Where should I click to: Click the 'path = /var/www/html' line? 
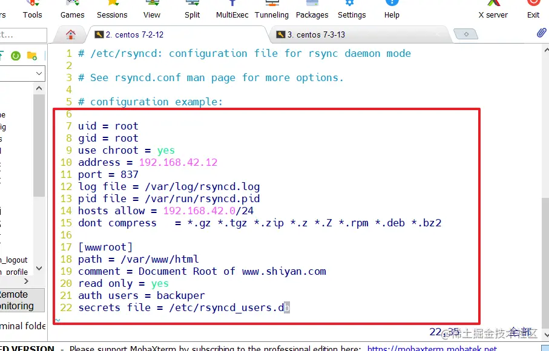click(138, 259)
